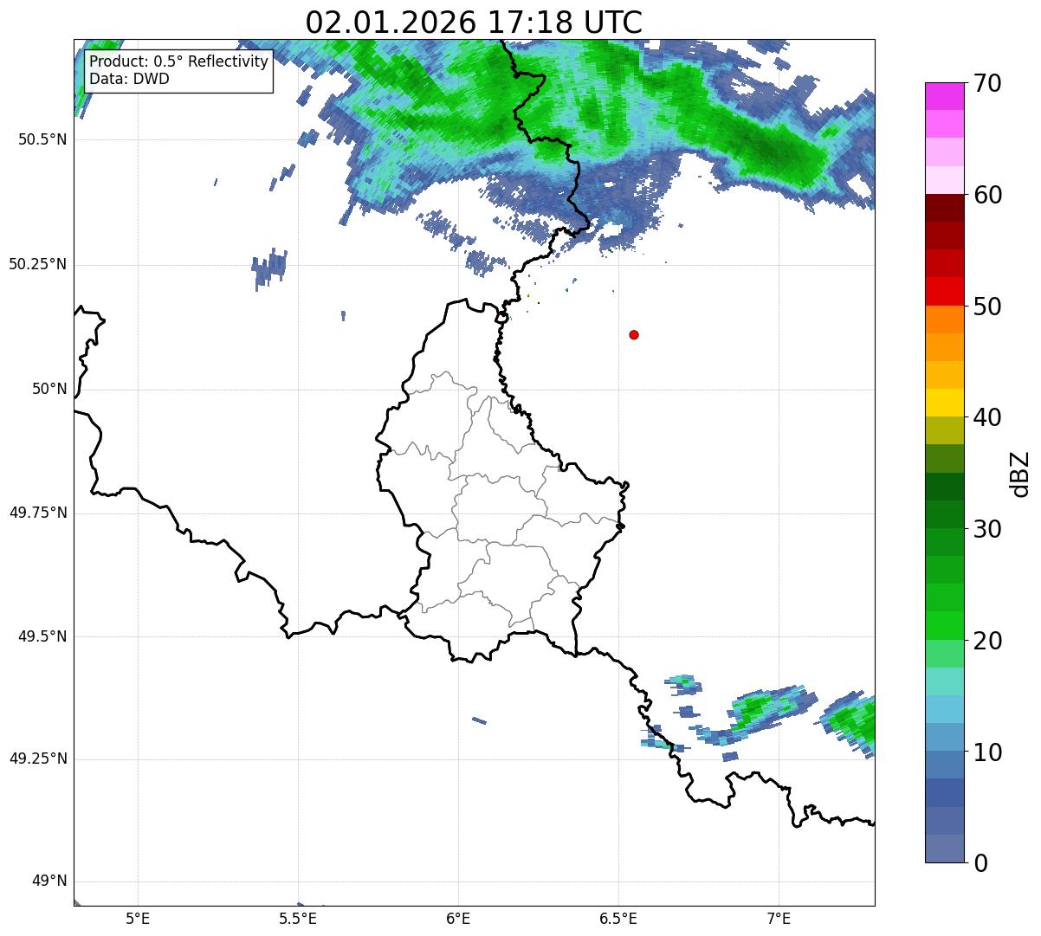Click the dBZ colorbar axis label
The height and width of the screenshot is (936, 1041).
(1020, 473)
